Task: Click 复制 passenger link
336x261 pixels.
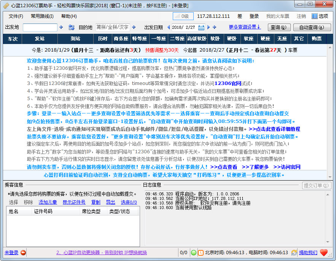Action: (96, 202)
